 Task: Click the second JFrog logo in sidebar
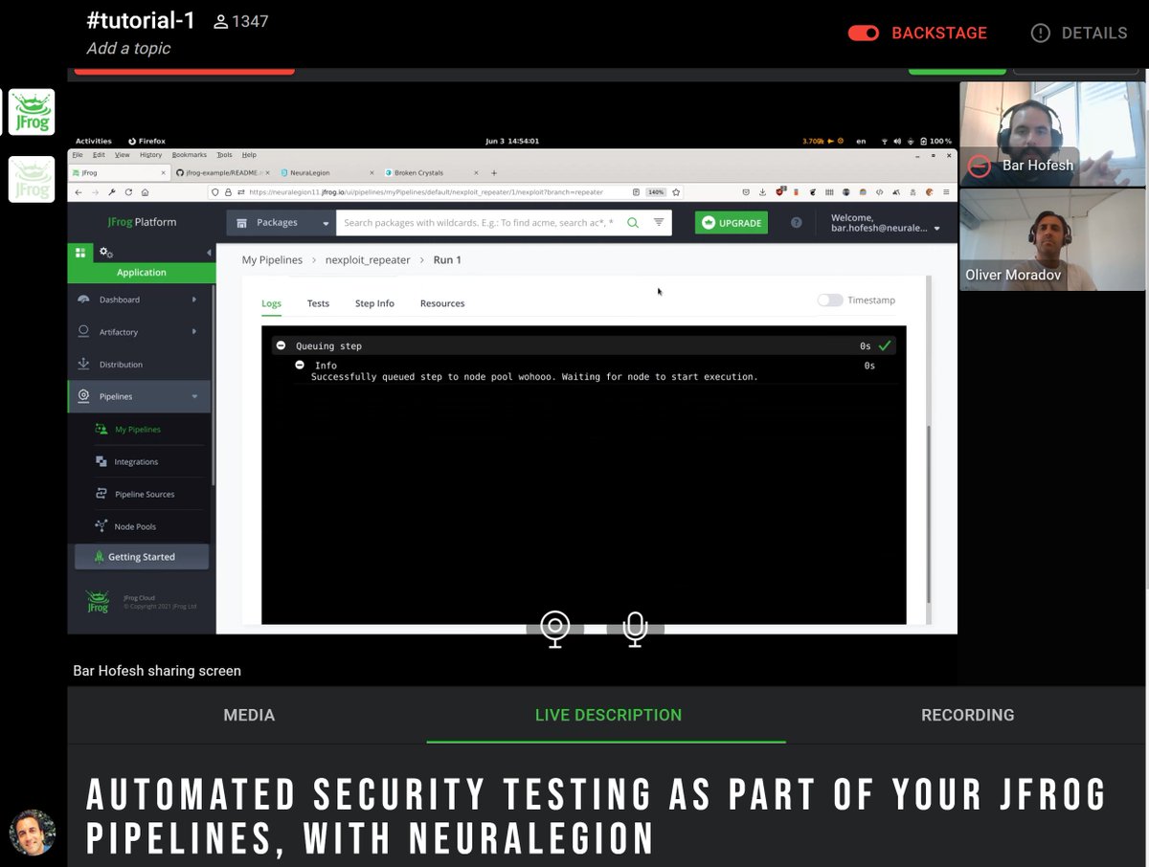coord(32,179)
